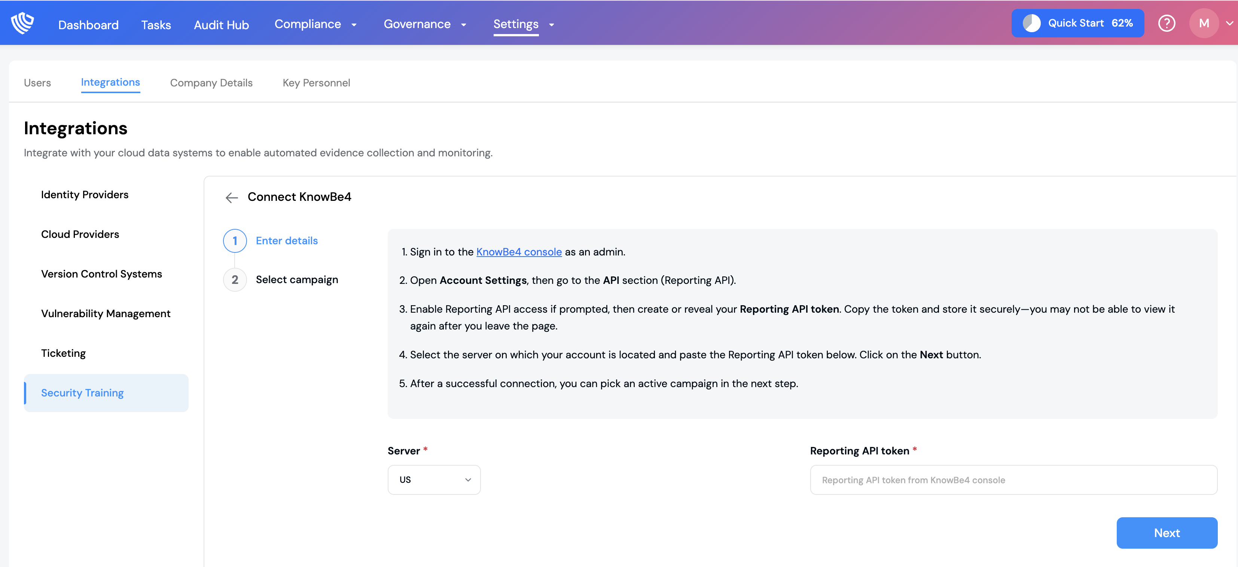Open the account chevron next to avatar
This screenshot has height=567, width=1238.
point(1229,23)
